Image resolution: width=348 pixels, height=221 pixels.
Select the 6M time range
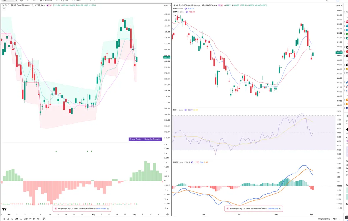pos(21,219)
